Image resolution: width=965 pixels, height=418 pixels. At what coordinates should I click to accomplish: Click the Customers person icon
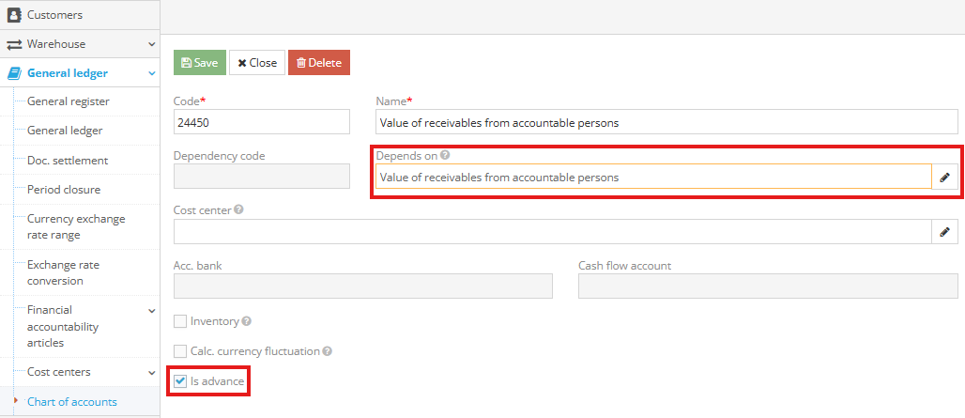pos(14,15)
